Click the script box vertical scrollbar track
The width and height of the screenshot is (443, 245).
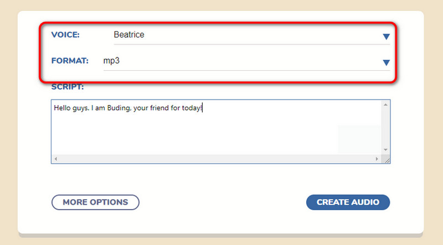(x=386, y=127)
